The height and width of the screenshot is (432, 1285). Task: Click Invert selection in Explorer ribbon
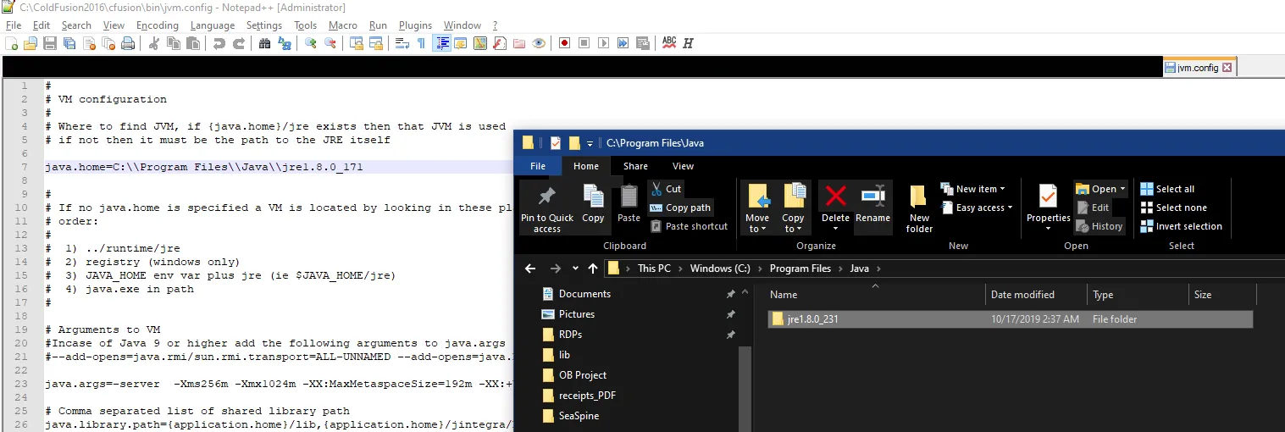(x=1181, y=226)
